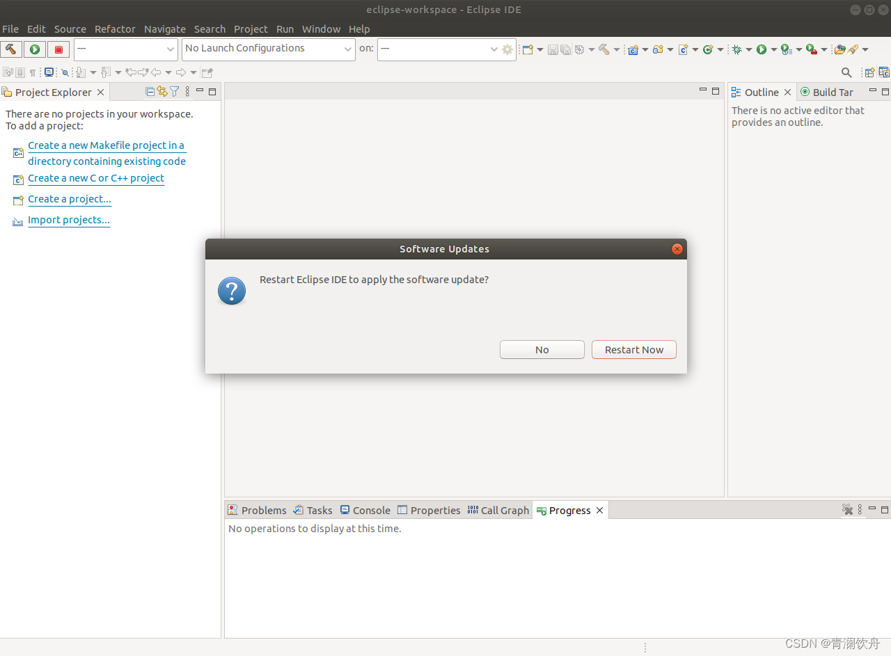This screenshot has width=891, height=656.
Task: Expand the New wizard dropdown arrow
Action: pos(540,49)
